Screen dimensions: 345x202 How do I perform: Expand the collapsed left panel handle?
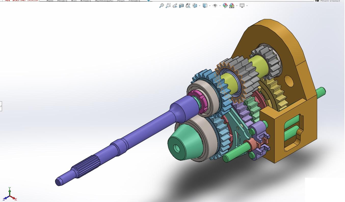[x=1, y=106]
